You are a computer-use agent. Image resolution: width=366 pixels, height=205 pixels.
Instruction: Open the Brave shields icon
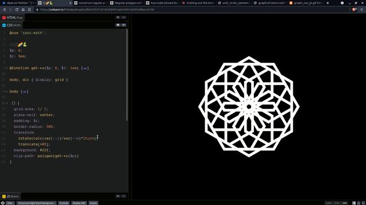pyautogui.click(x=355, y=10)
